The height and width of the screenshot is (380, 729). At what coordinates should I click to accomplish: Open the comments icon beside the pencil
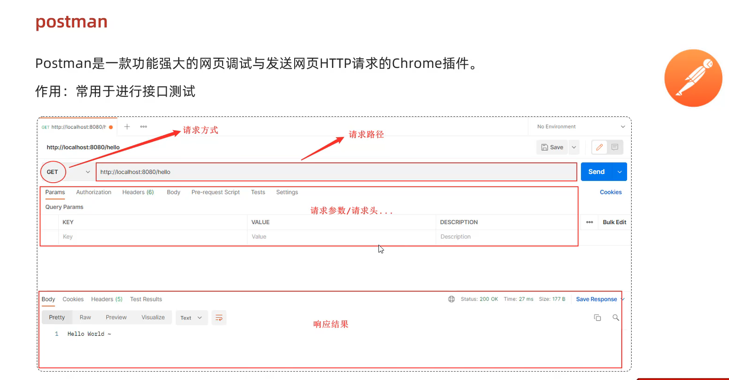(x=615, y=147)
